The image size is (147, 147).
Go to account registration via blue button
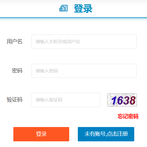tap(106, 134)
